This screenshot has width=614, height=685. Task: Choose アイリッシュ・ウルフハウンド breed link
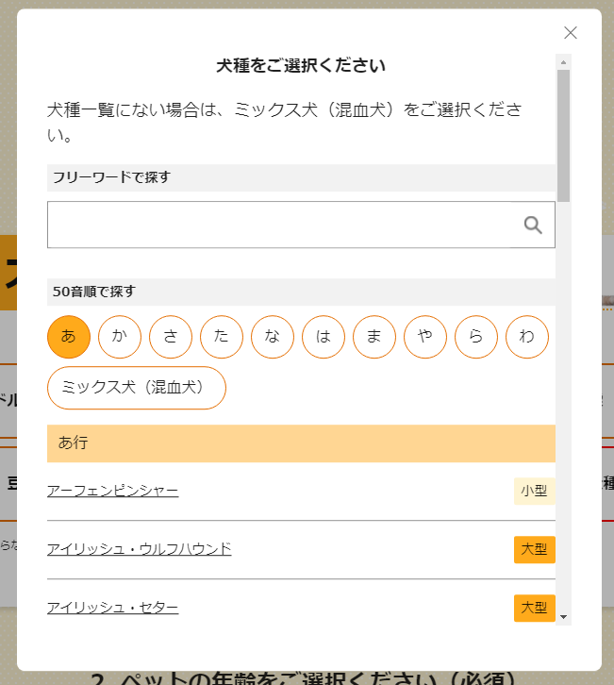(140, 549)
